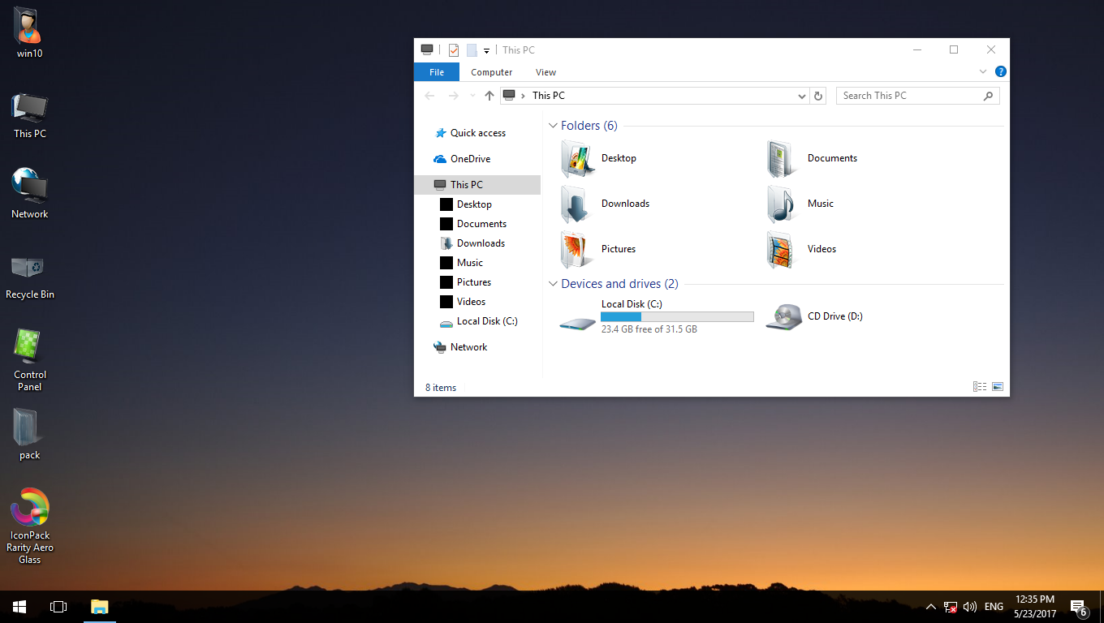The image size is (1104, 623).
Task: Click the Local Disk (C:) capacity bar
Action: [677, 317]
